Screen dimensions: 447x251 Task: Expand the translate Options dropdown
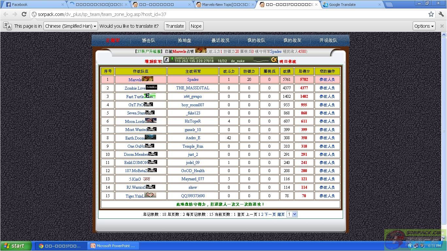pyautogui.click(x=424, y=26)
